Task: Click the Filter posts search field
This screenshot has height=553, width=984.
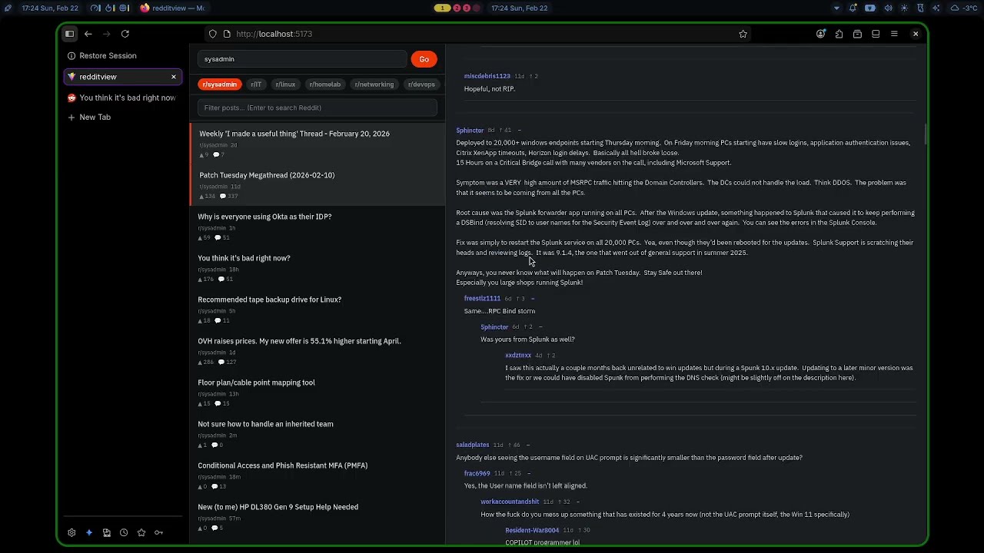Action: (x=317, y=108)
